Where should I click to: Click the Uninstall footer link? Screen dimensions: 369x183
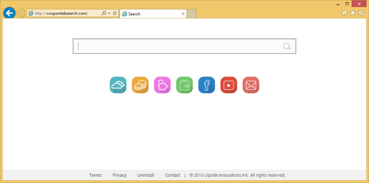pos(146,175)
